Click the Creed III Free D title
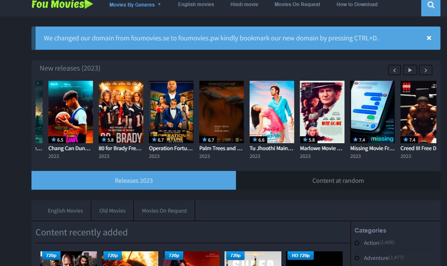Screen dimensions: 447x266 [x=418, y=148]
